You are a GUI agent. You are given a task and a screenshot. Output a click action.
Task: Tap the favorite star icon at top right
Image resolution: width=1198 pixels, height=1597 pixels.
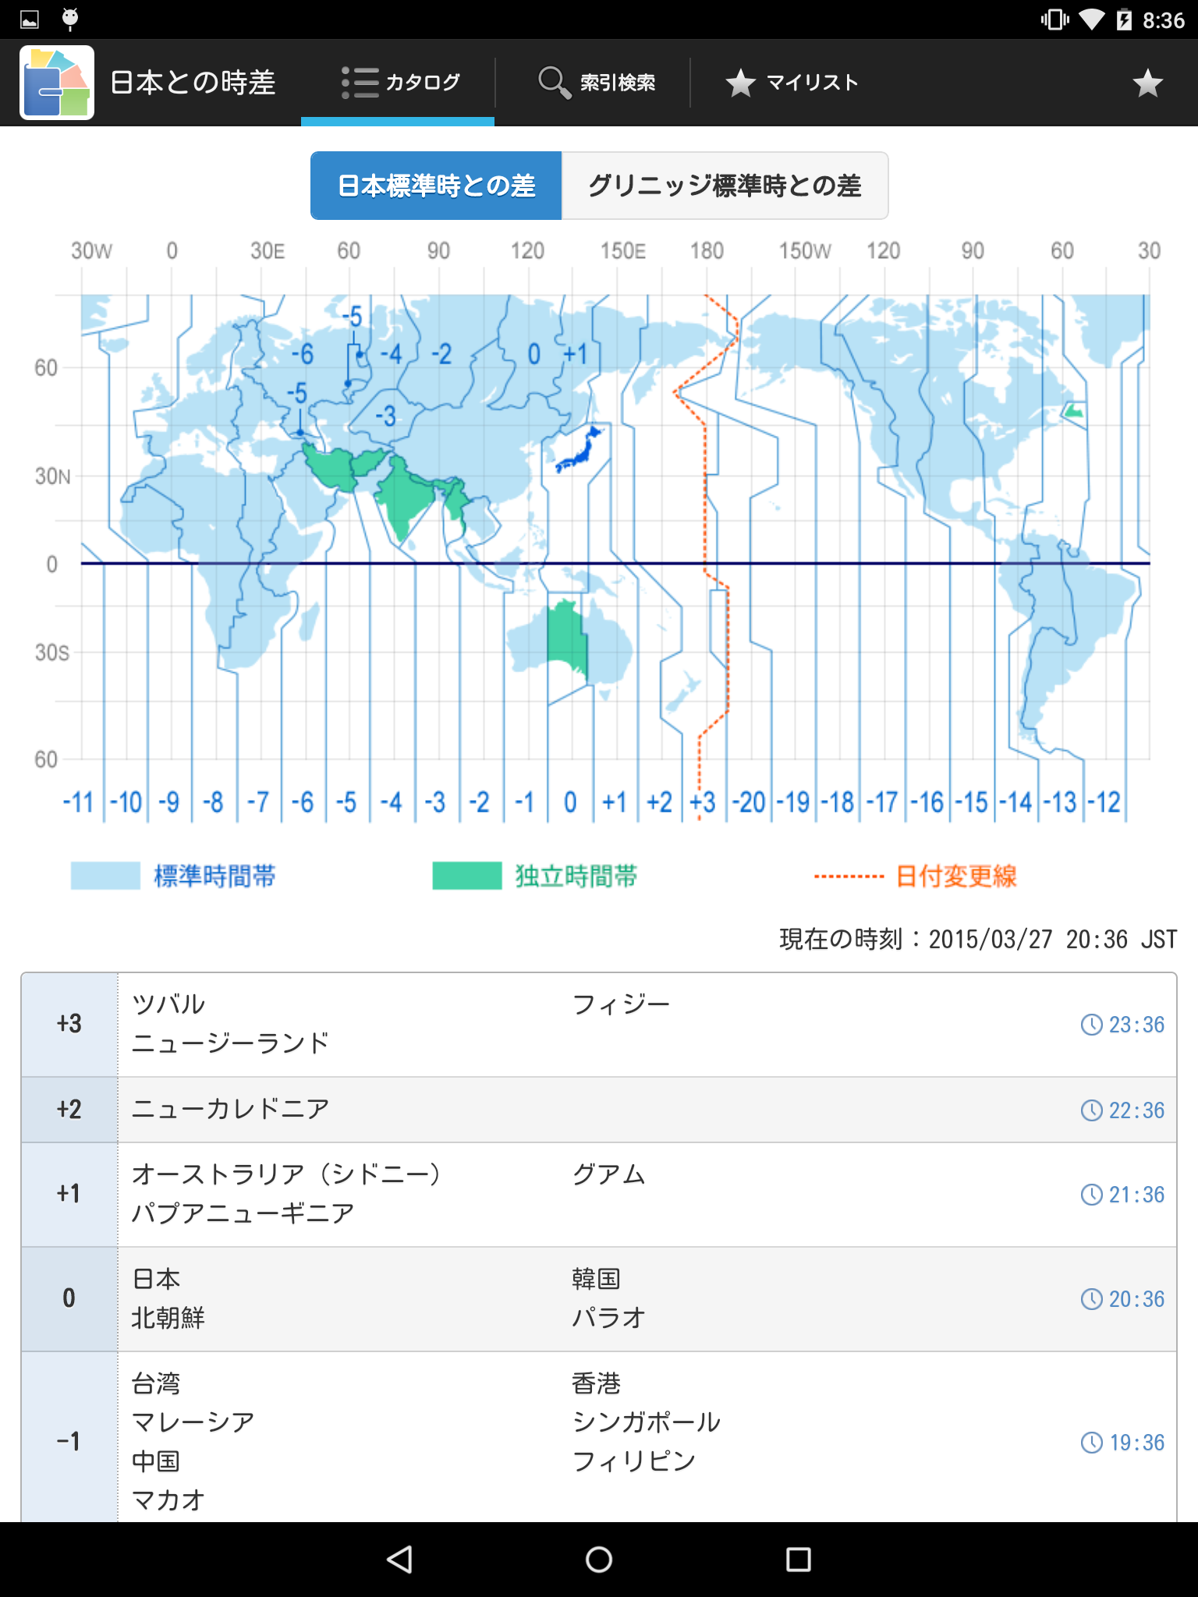(x=1147, y=83)
